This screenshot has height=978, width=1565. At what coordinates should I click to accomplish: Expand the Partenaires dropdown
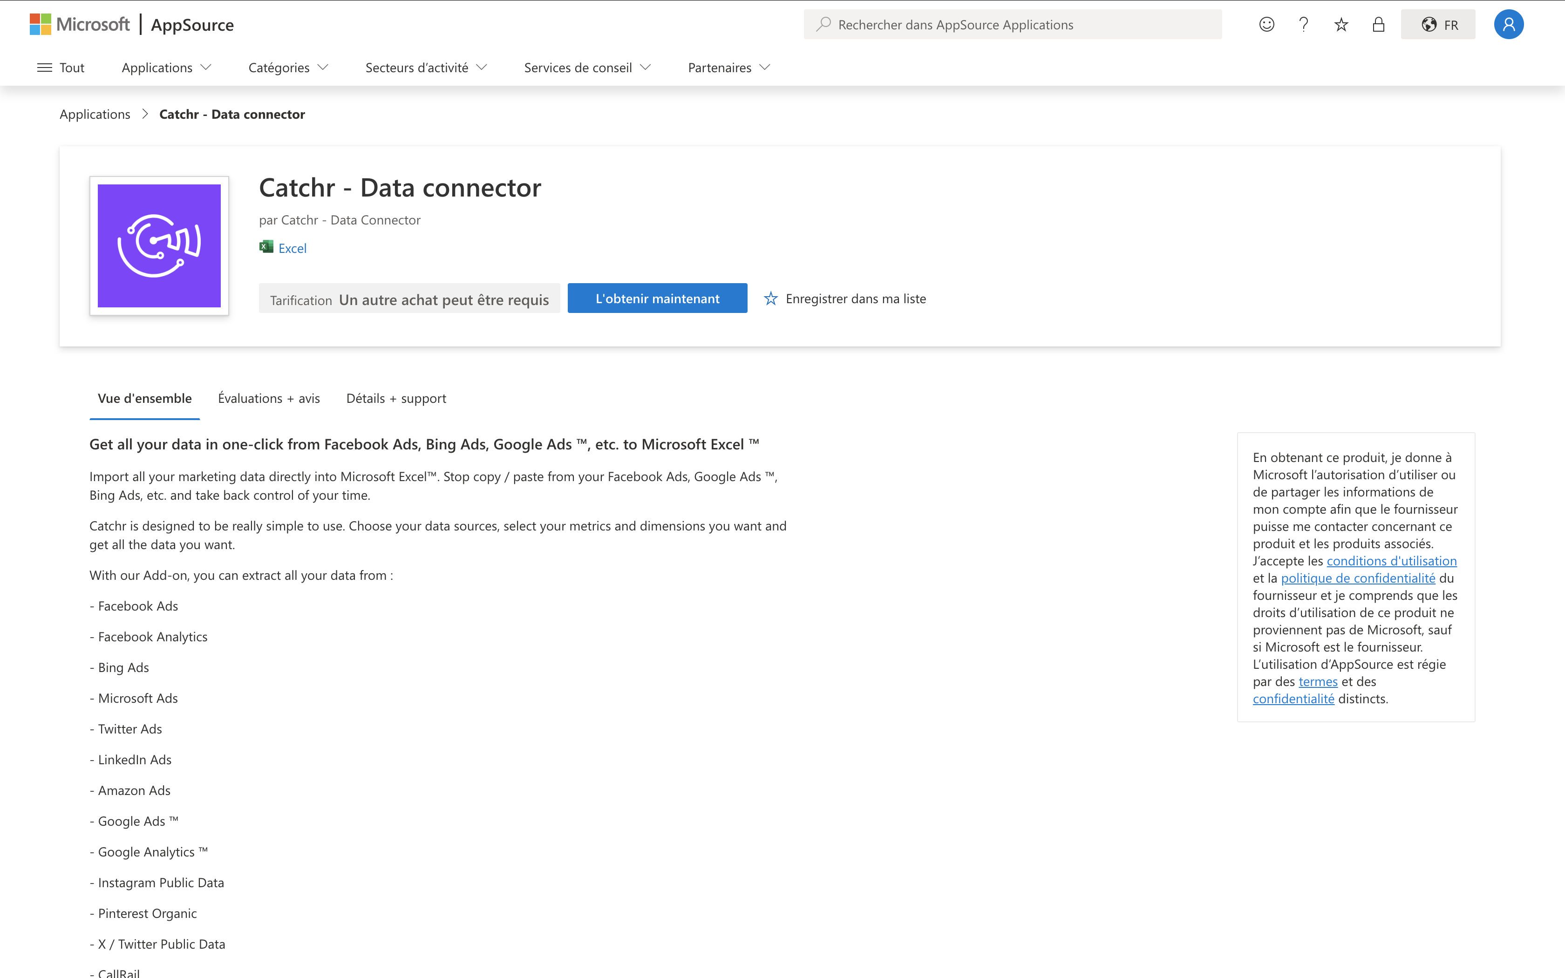click(729, 68)
